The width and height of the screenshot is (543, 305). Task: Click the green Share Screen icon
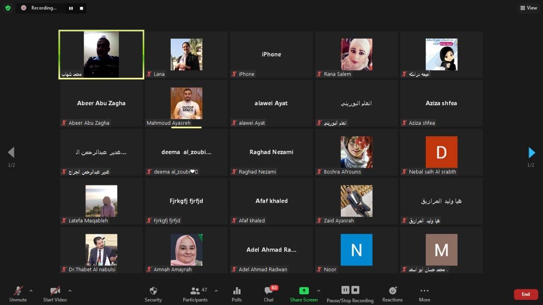tap(304, 291)
